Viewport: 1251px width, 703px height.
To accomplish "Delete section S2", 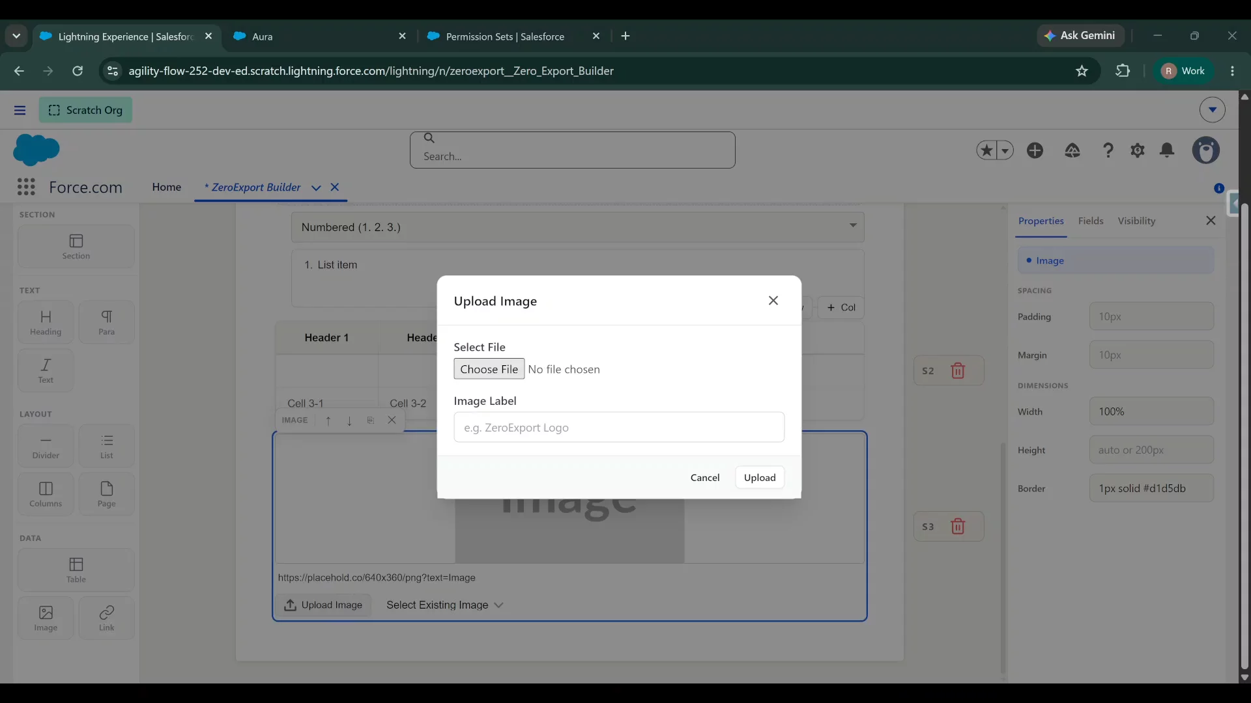I will (958, 371).
